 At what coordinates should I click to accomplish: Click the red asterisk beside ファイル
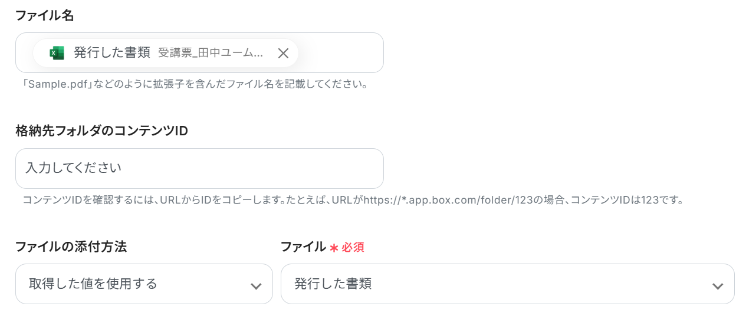click(x=334, y=248)
